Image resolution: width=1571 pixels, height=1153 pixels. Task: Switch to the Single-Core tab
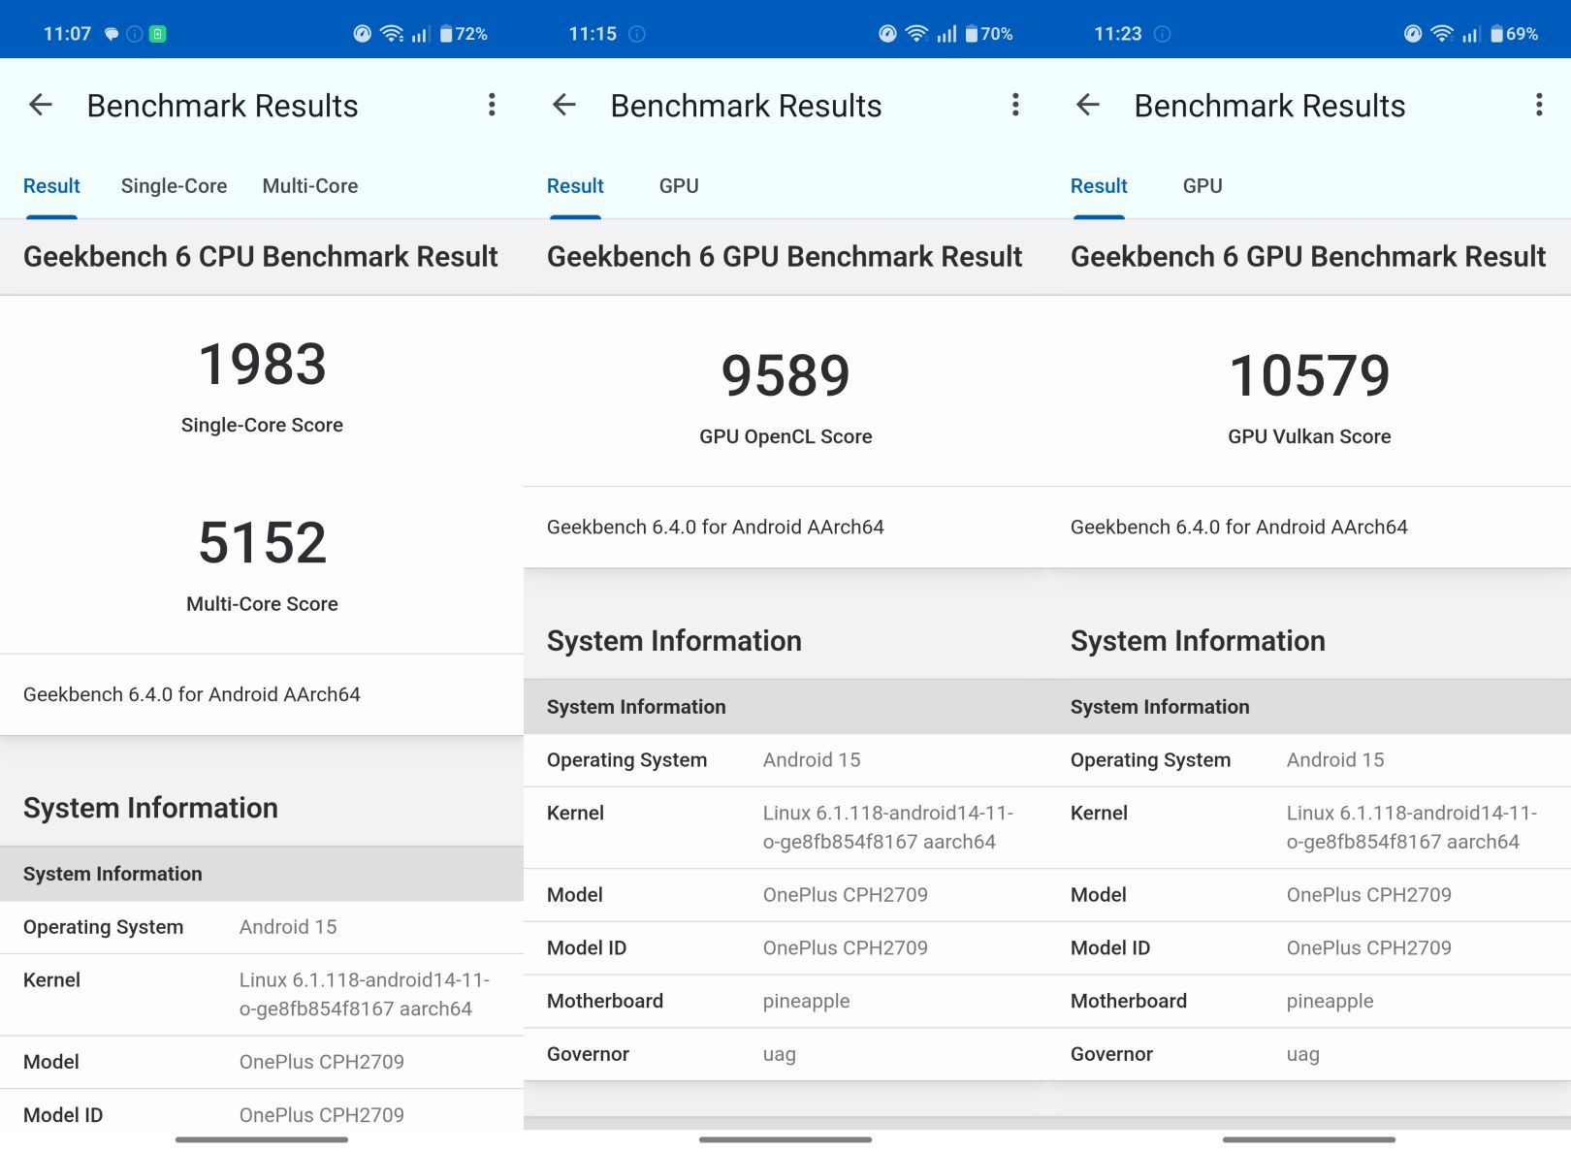pyautogui.click(x=175, y=186)
